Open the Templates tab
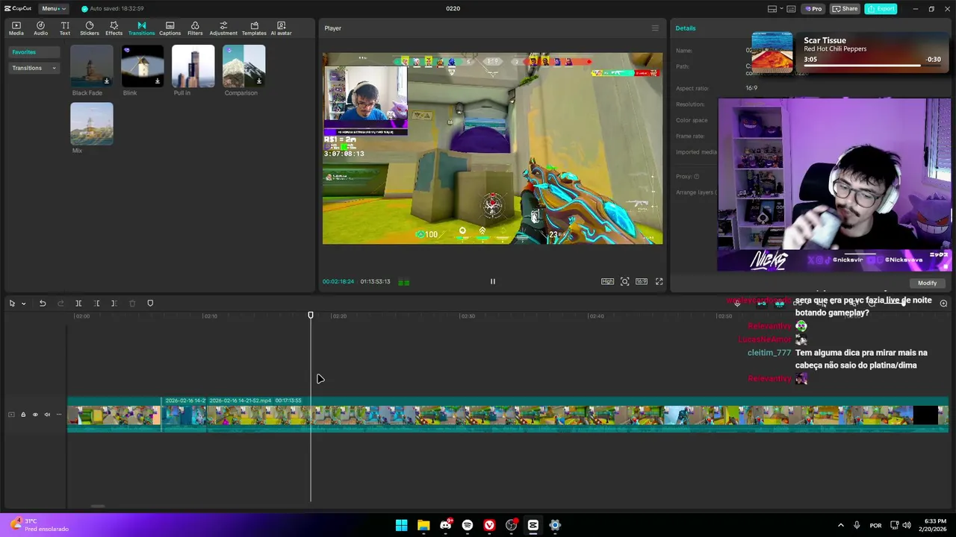The width and height of the screenshot is (956, 537). click(254, 28)
